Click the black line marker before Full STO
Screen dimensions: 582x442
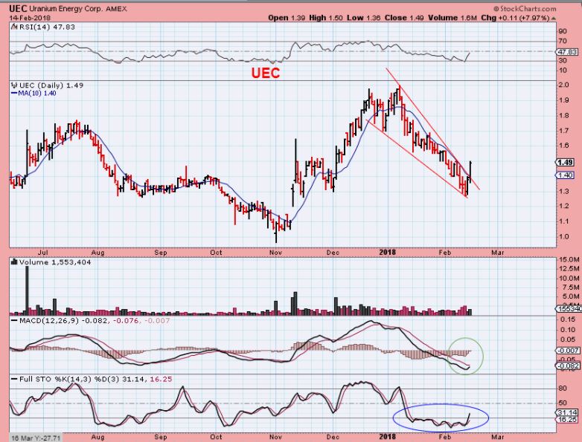(x=14, y=380)
